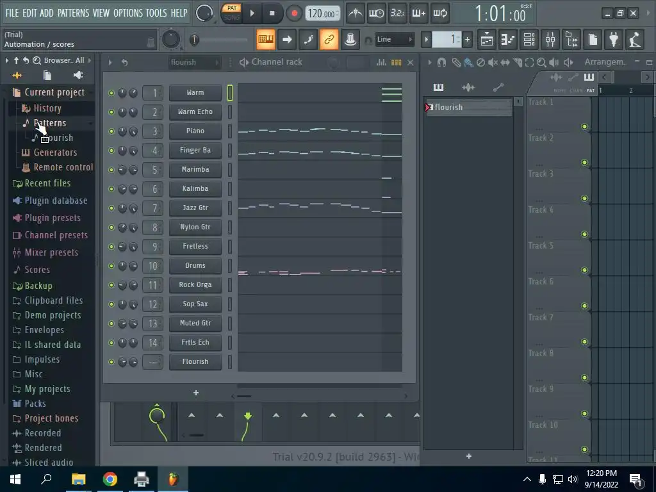Screen dimensions: 656x492
Task: Open the FILE menu
Action: (x=12, y=13)
